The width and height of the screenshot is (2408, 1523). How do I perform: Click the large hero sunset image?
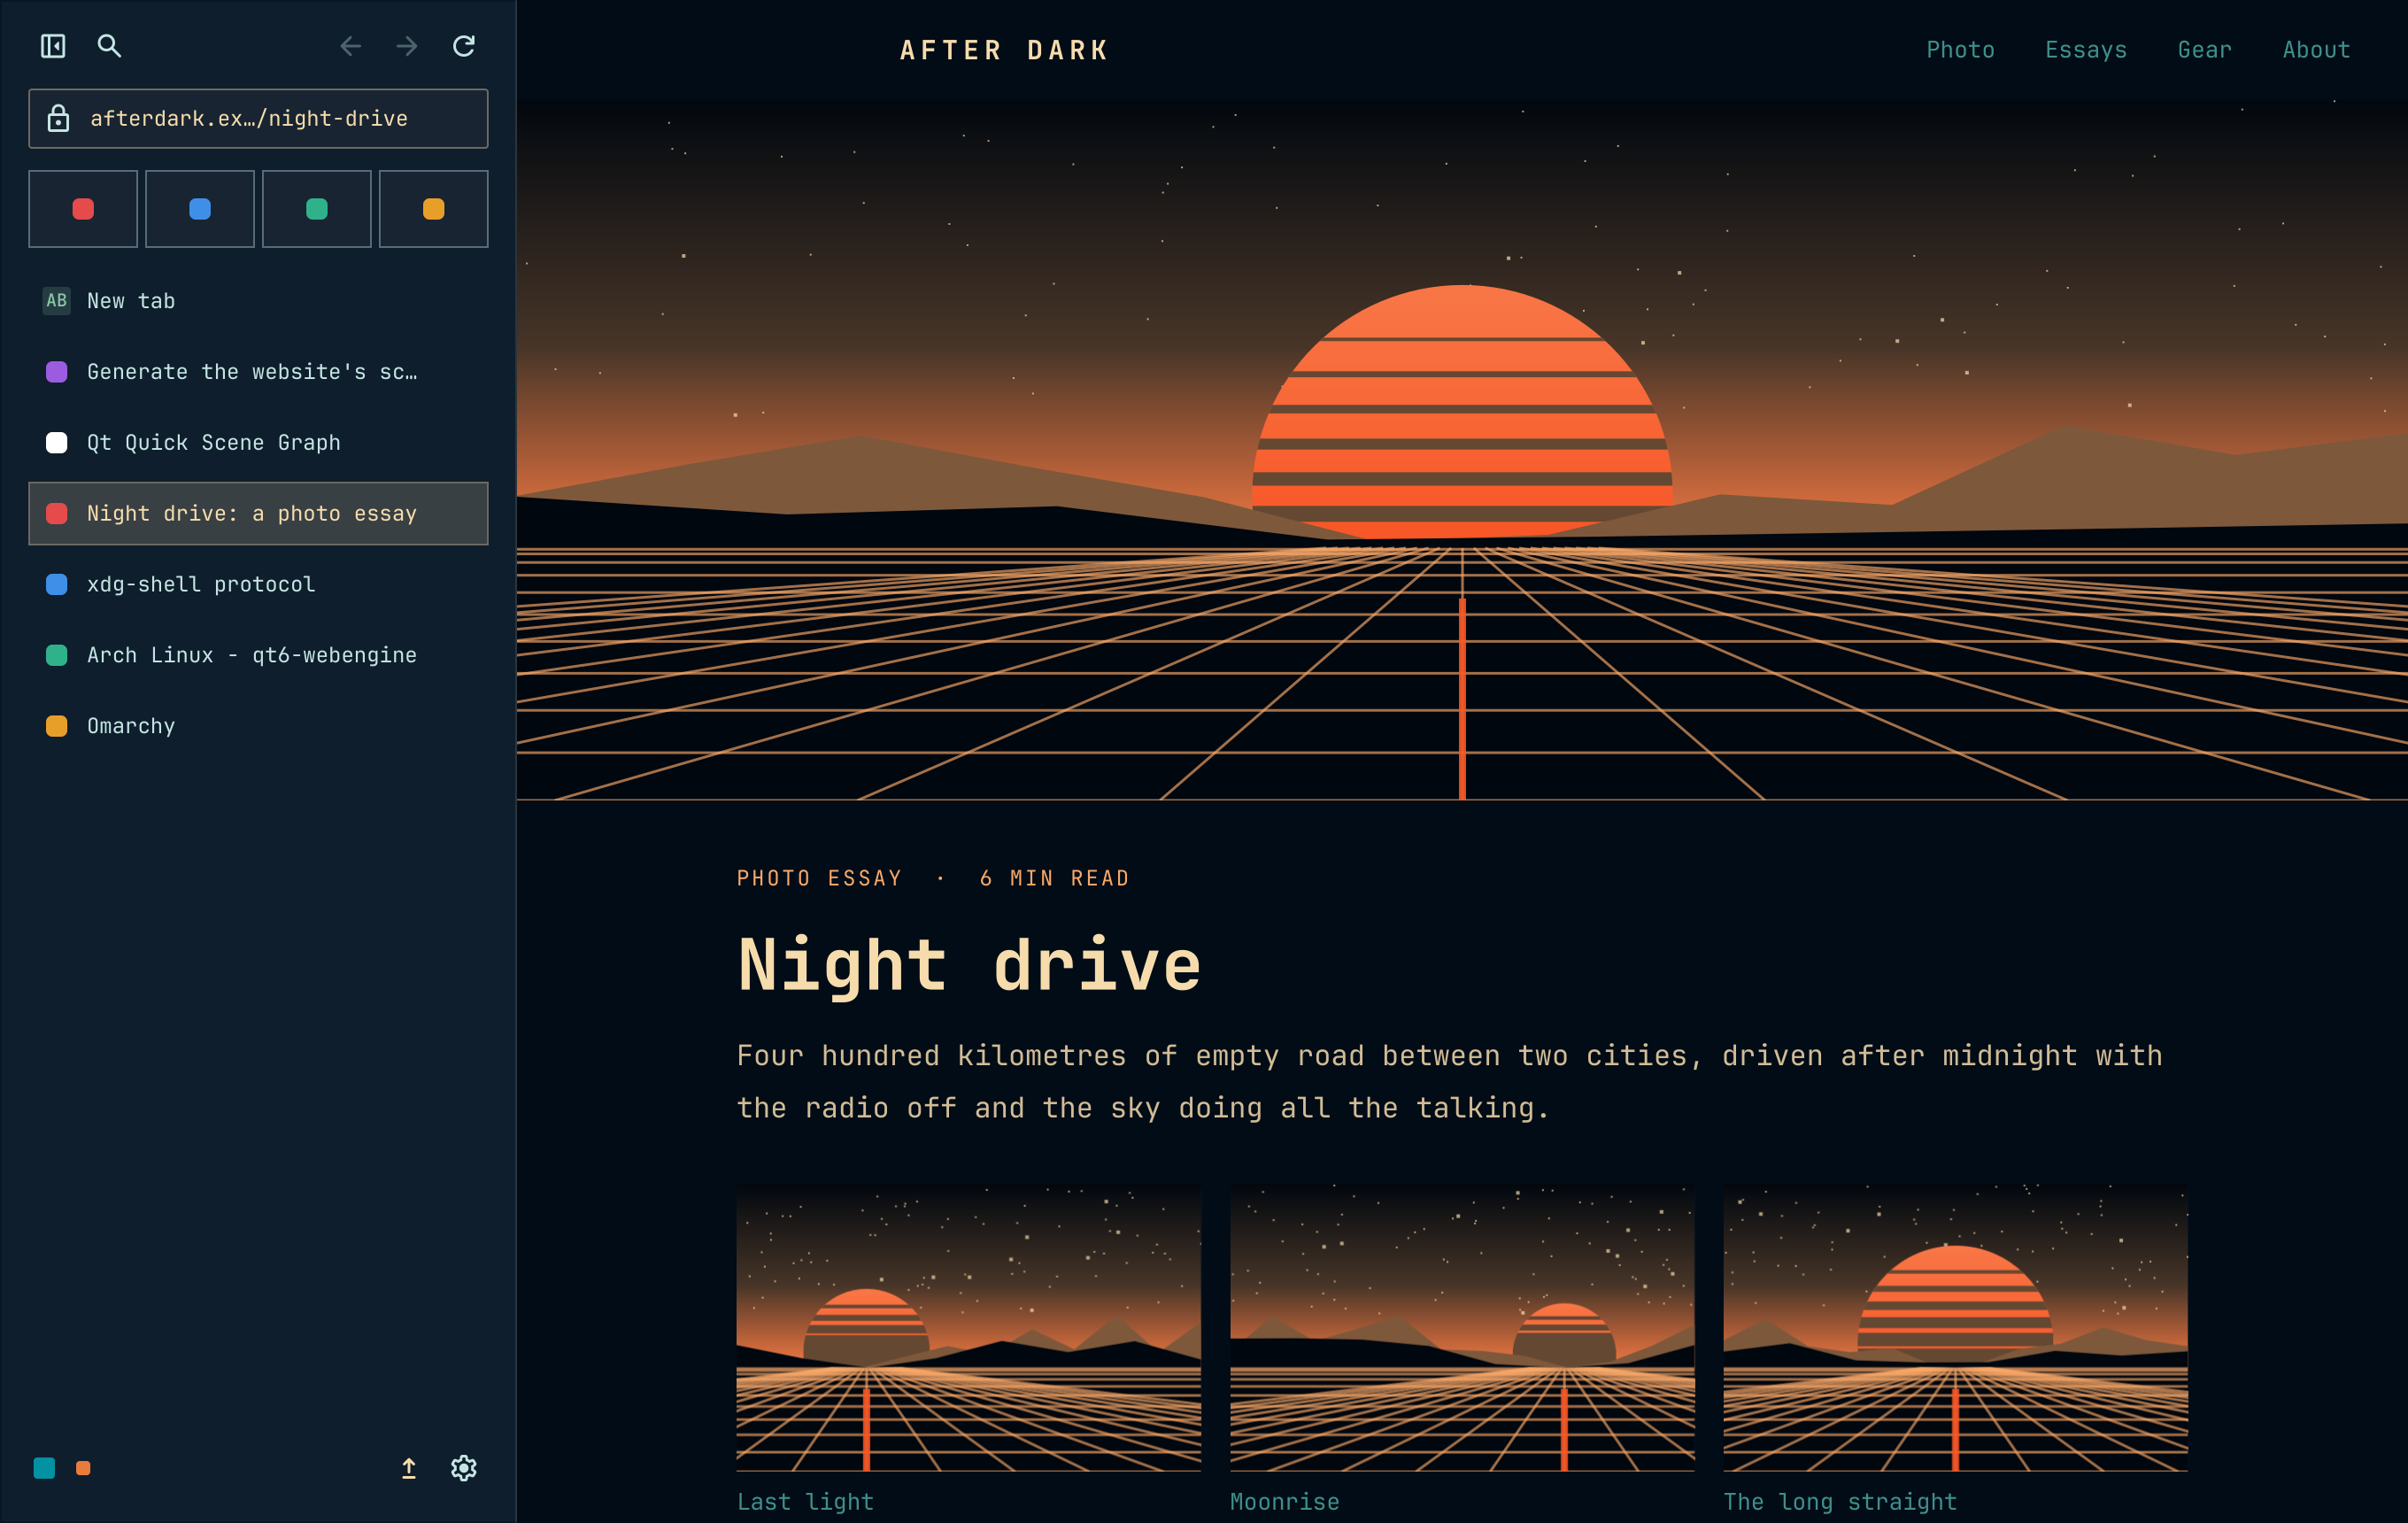(1462, 450)
